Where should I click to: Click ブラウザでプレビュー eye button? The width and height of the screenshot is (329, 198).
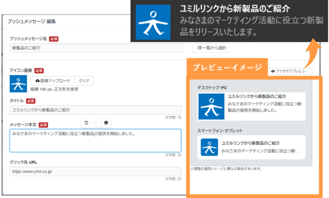tap(290, 71)
